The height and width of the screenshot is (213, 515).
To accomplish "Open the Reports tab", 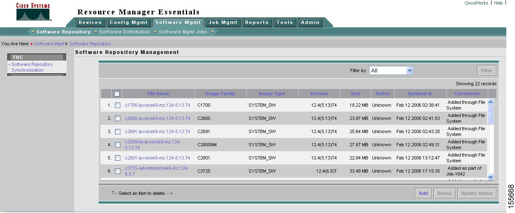I will click(257, 22).
